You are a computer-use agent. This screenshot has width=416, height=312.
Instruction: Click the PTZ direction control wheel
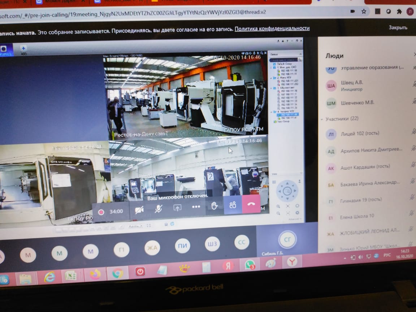[x=287, y=191]
